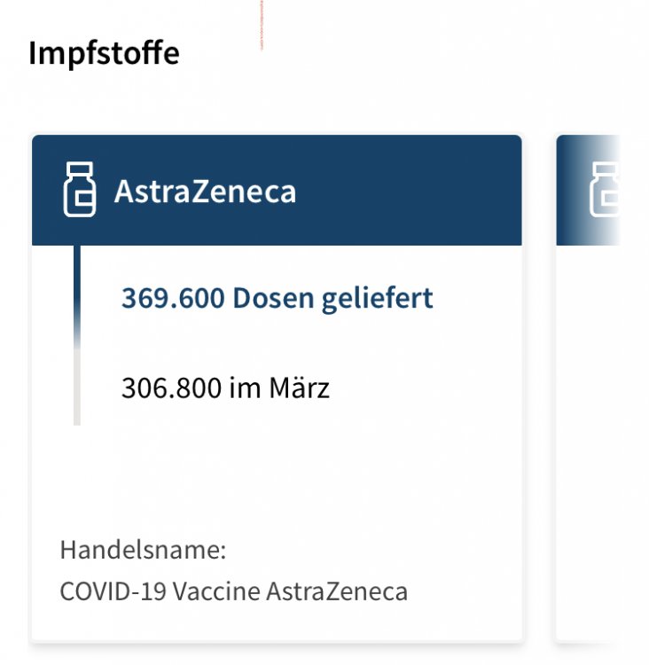The height and width of the screenshot is (665, 649).
Task: Click the white body of the next vaccine card
Action: click(x=588, y=443)
